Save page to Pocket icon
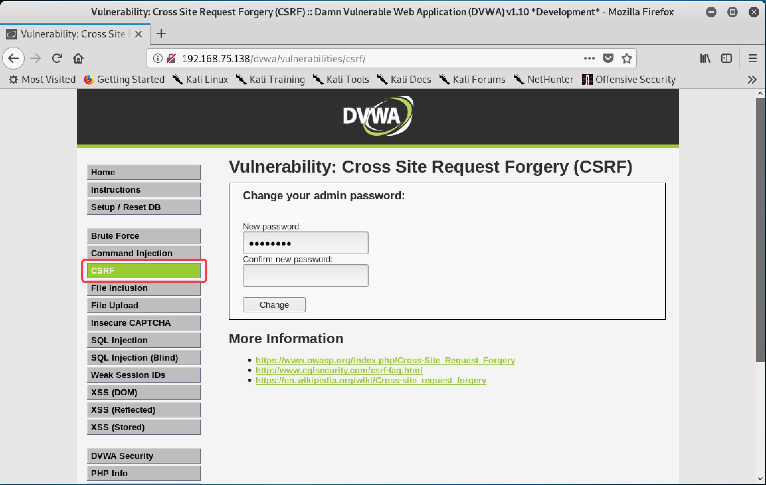 [608, 59]
